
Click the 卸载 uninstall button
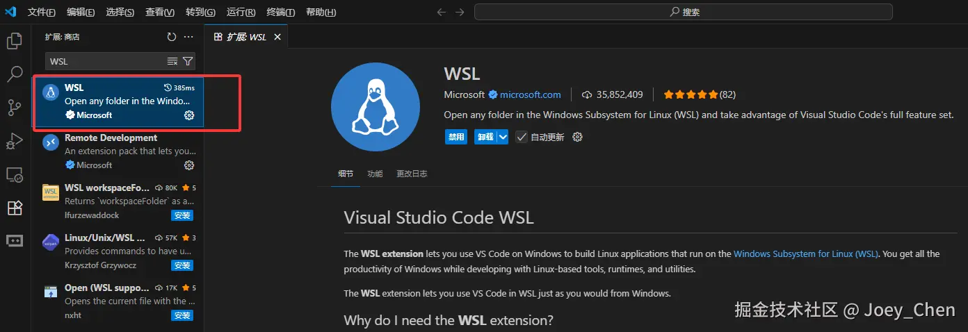485,137
